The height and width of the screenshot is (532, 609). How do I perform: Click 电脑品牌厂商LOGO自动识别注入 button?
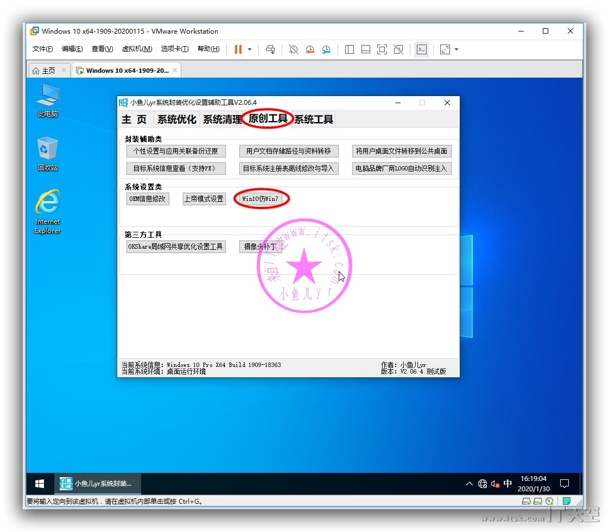coord(402,168)
